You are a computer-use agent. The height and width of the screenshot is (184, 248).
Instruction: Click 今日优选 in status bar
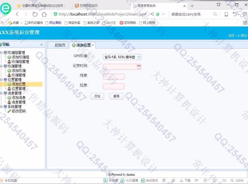[x=9, y=180]
